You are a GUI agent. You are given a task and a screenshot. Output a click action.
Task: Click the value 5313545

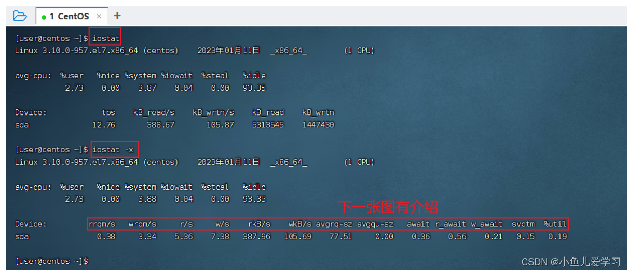(x=268, y=125)
